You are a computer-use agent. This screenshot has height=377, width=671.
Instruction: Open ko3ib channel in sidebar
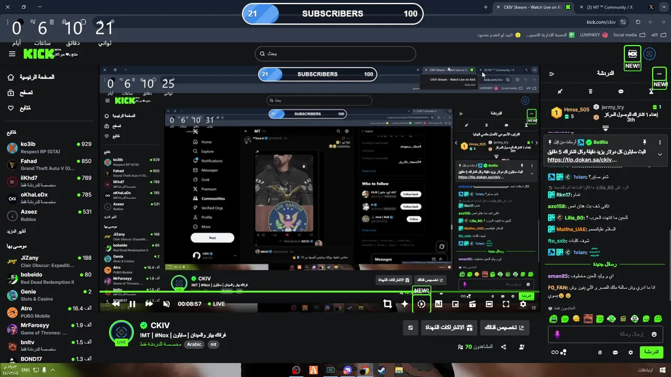click(x=49, y=148)
